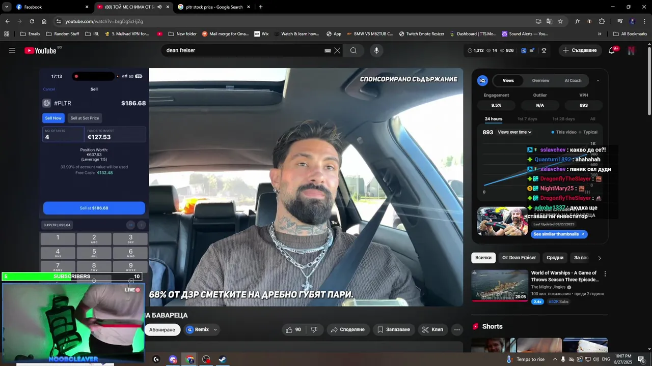Switch to the pltr stock price Google tab
Viewport: 652px width, 366px height.
(x=214, y=7)
